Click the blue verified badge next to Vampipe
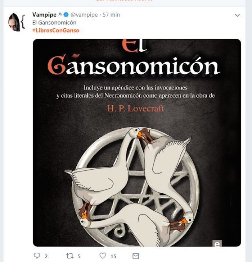The height and width of the screenshot is (262, 252). [66, 15]
